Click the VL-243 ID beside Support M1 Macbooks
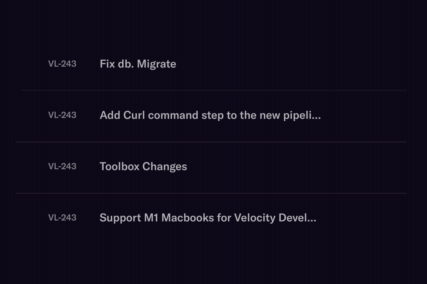The width and height of the screenshot is (427, 284). point(62,218)
